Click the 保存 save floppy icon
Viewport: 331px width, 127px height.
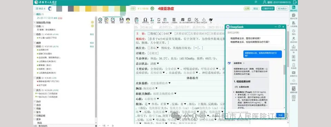pos(121,20)
